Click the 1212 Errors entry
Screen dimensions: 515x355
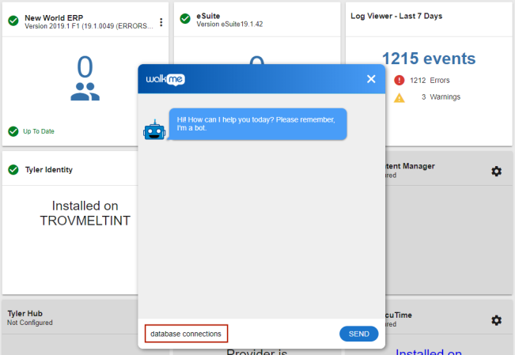tap(430, 80)
